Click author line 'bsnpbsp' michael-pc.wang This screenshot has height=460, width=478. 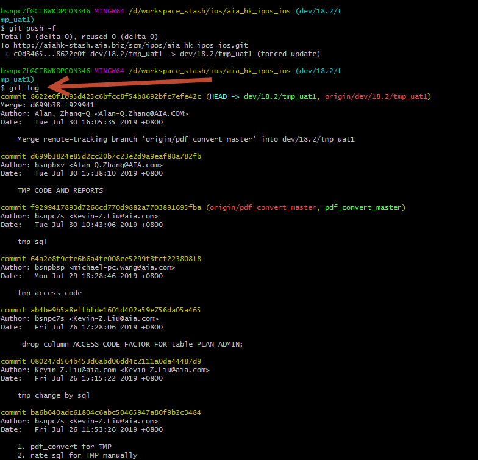pos(88,267)
